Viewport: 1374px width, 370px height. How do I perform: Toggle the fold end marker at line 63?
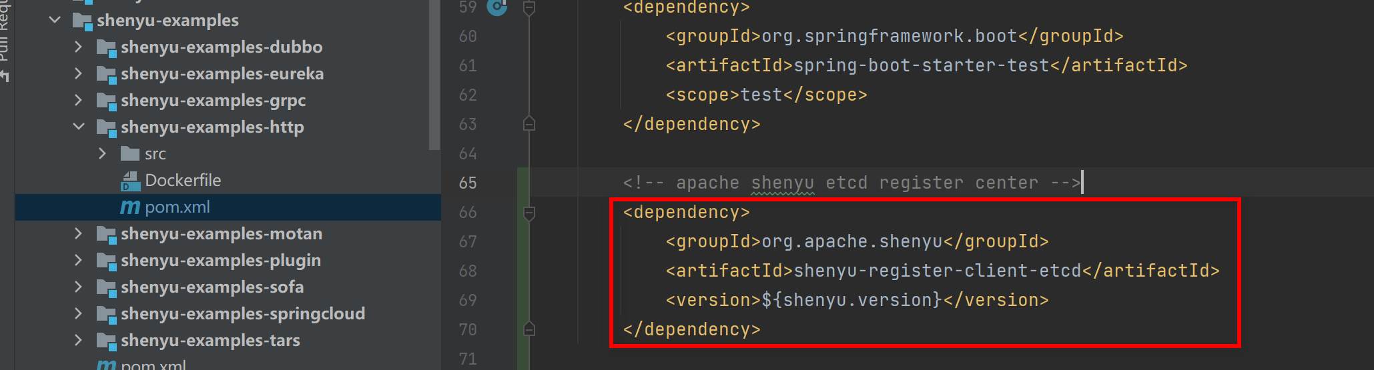click(529, 124)
